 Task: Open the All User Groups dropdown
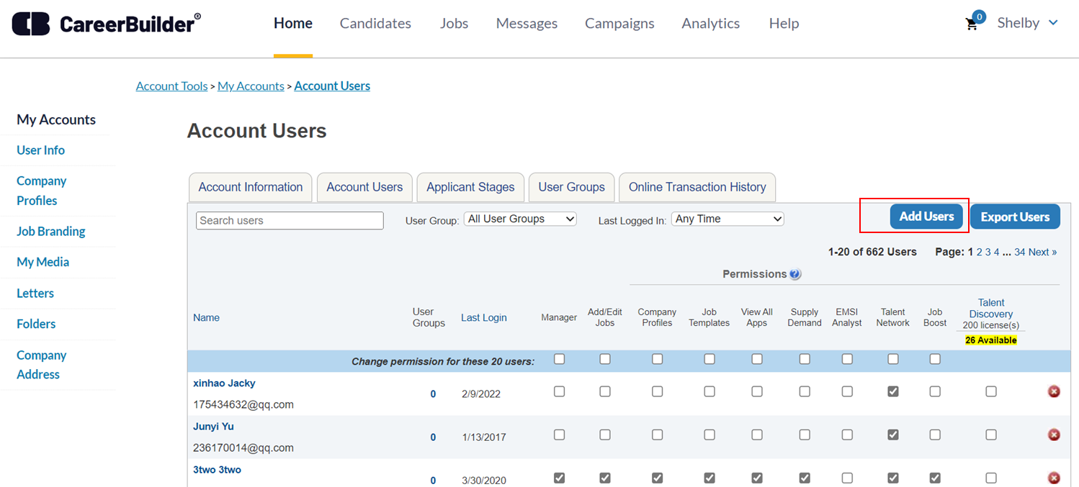click(520, 219)
